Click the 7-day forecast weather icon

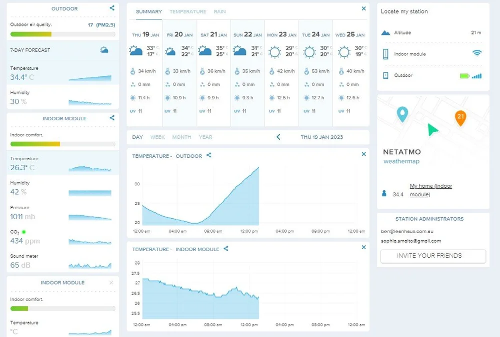(x=104, y=50)
